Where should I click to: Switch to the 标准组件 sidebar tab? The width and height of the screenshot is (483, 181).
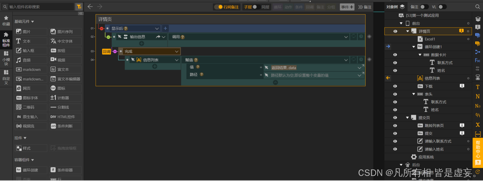6,40
